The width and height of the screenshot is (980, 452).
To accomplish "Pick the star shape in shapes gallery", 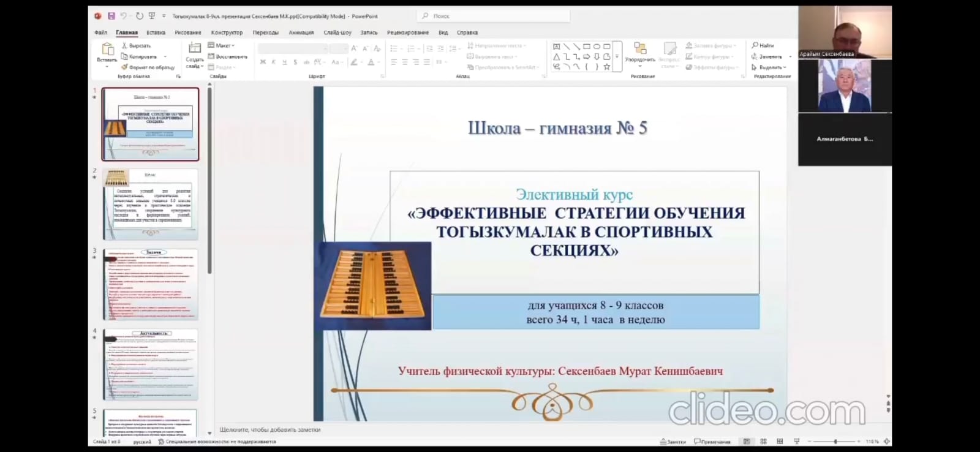I will coord(606,67).
